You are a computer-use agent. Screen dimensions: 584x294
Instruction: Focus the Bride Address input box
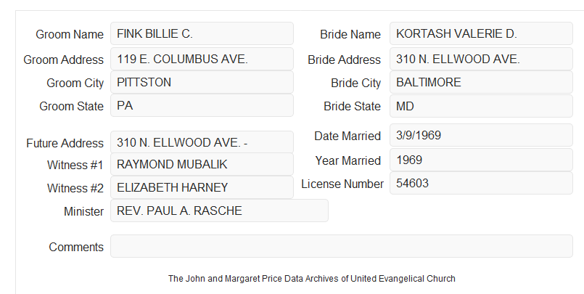click(481, 59)
